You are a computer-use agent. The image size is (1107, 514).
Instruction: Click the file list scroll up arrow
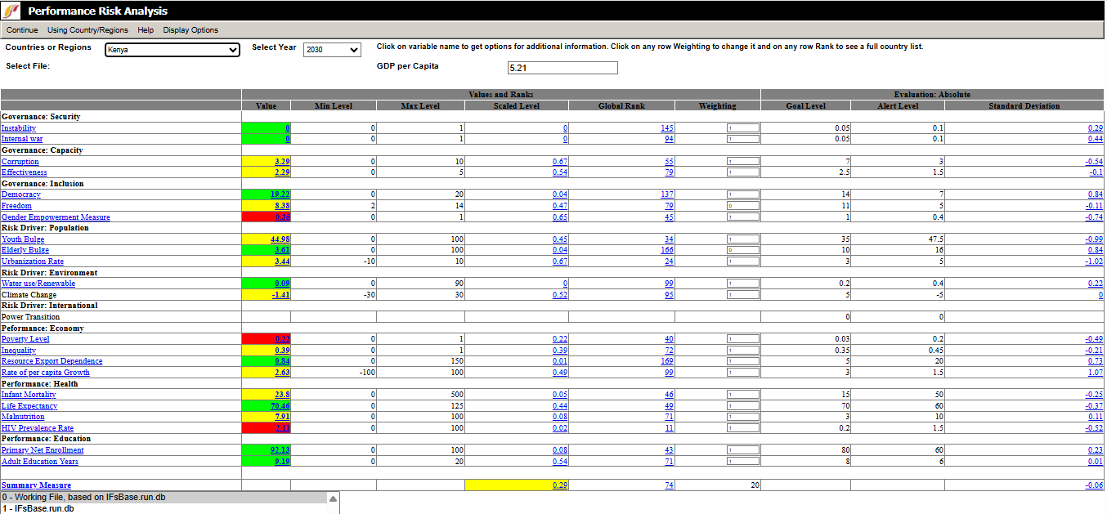333,498
